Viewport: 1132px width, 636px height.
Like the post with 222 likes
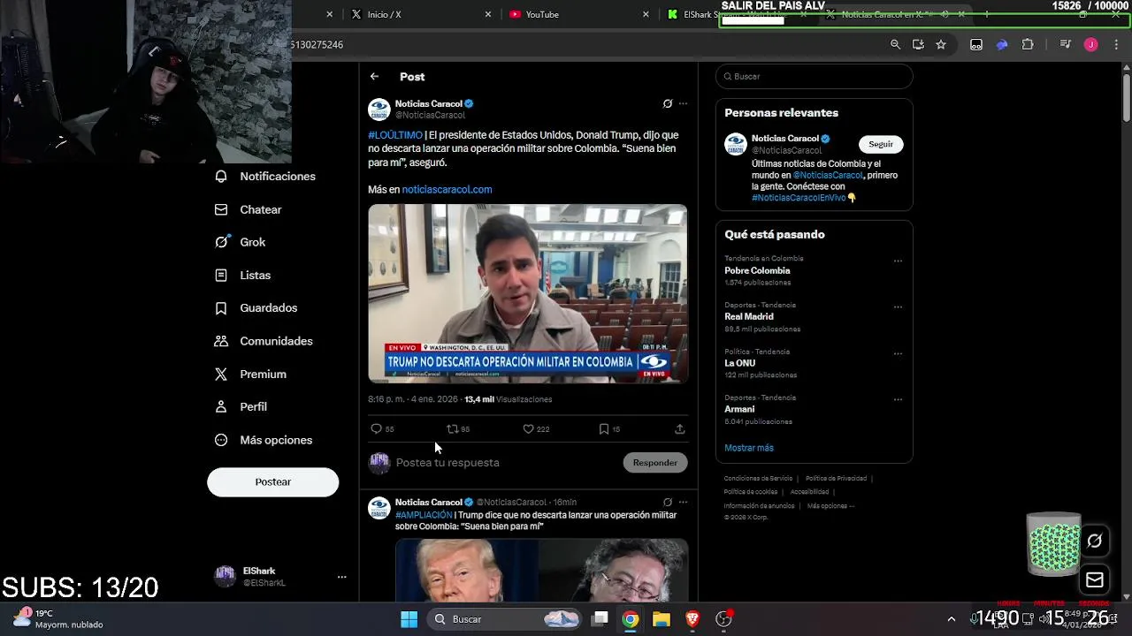(x=528, y=429)
